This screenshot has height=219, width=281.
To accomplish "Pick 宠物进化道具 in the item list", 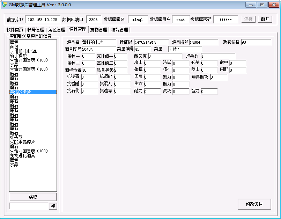I will tap(23, 155).
